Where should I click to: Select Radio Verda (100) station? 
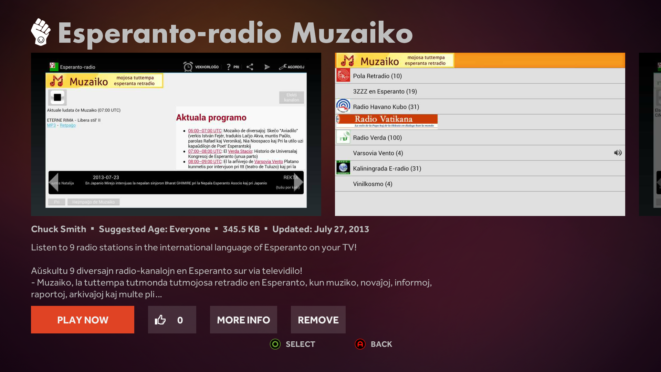tap(480, 137)
